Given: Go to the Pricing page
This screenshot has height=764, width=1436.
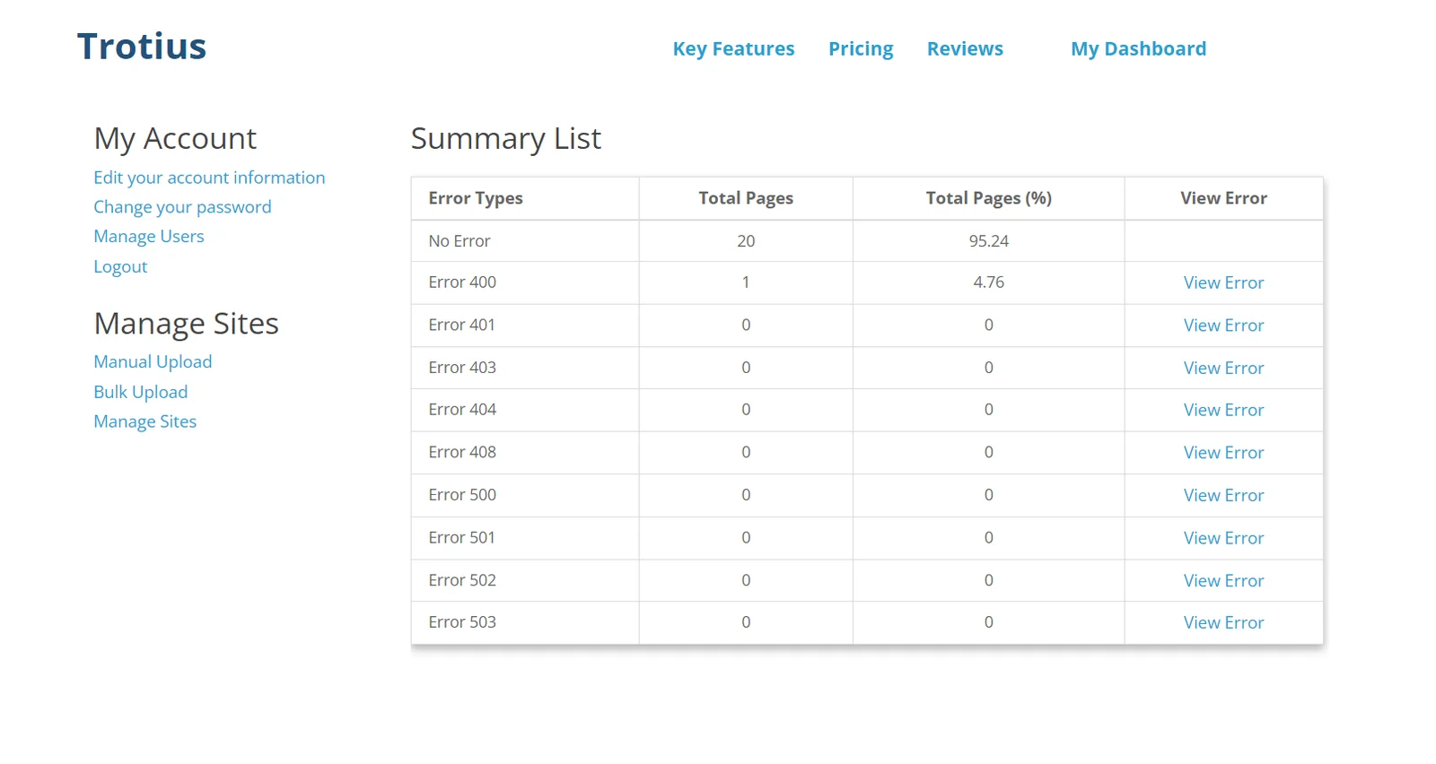Looking at the screenshot, I should point(860,49).
